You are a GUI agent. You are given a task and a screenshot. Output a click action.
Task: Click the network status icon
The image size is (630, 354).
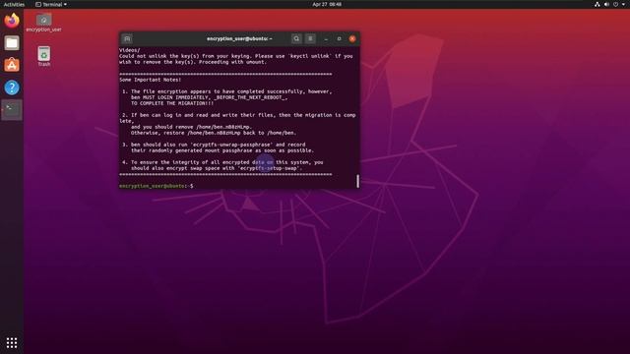[x=598, y=4]
